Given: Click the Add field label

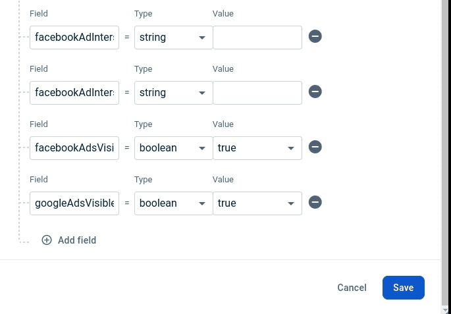Looking at the screenshot, I should pos(77,240).
